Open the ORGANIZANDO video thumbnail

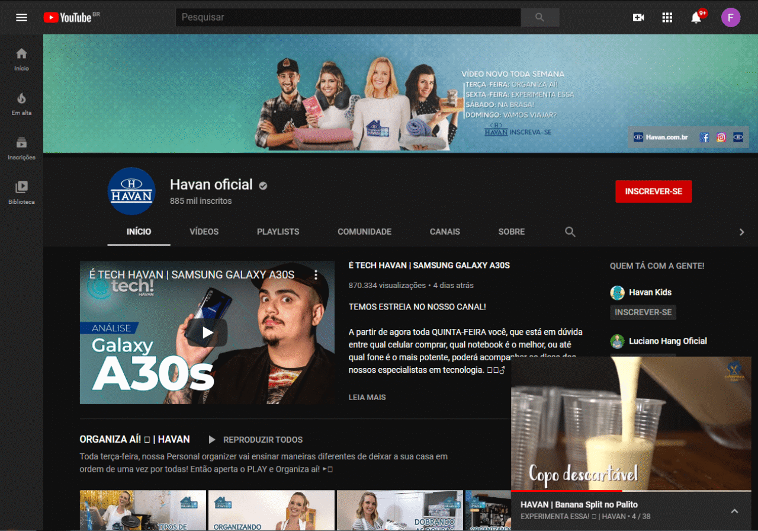[271, 510]
